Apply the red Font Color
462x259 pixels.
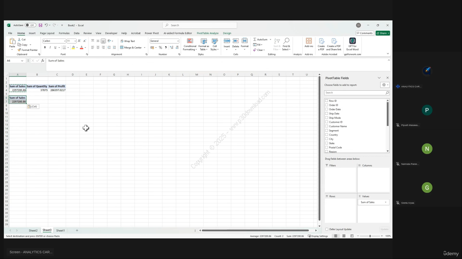click(x=82, y=47)
